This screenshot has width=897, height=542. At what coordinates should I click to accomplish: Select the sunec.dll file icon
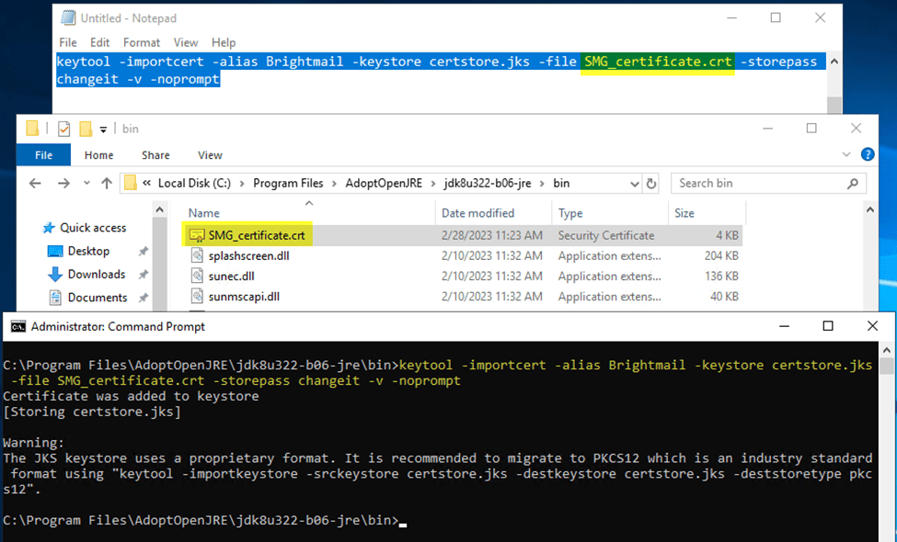click(x=198, y=276)
